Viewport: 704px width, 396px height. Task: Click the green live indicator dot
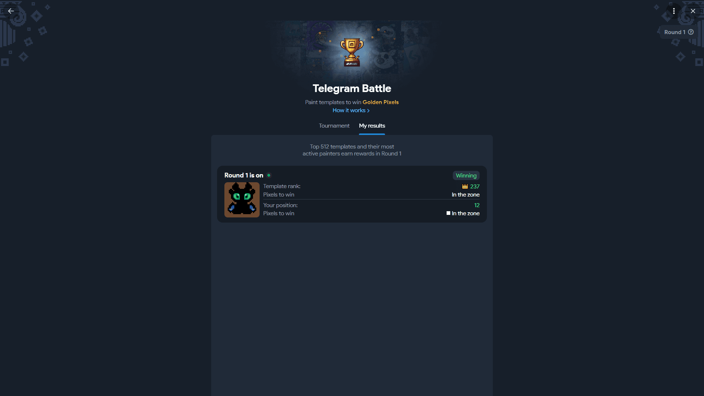pyautogui.click(x=269, y=175)
